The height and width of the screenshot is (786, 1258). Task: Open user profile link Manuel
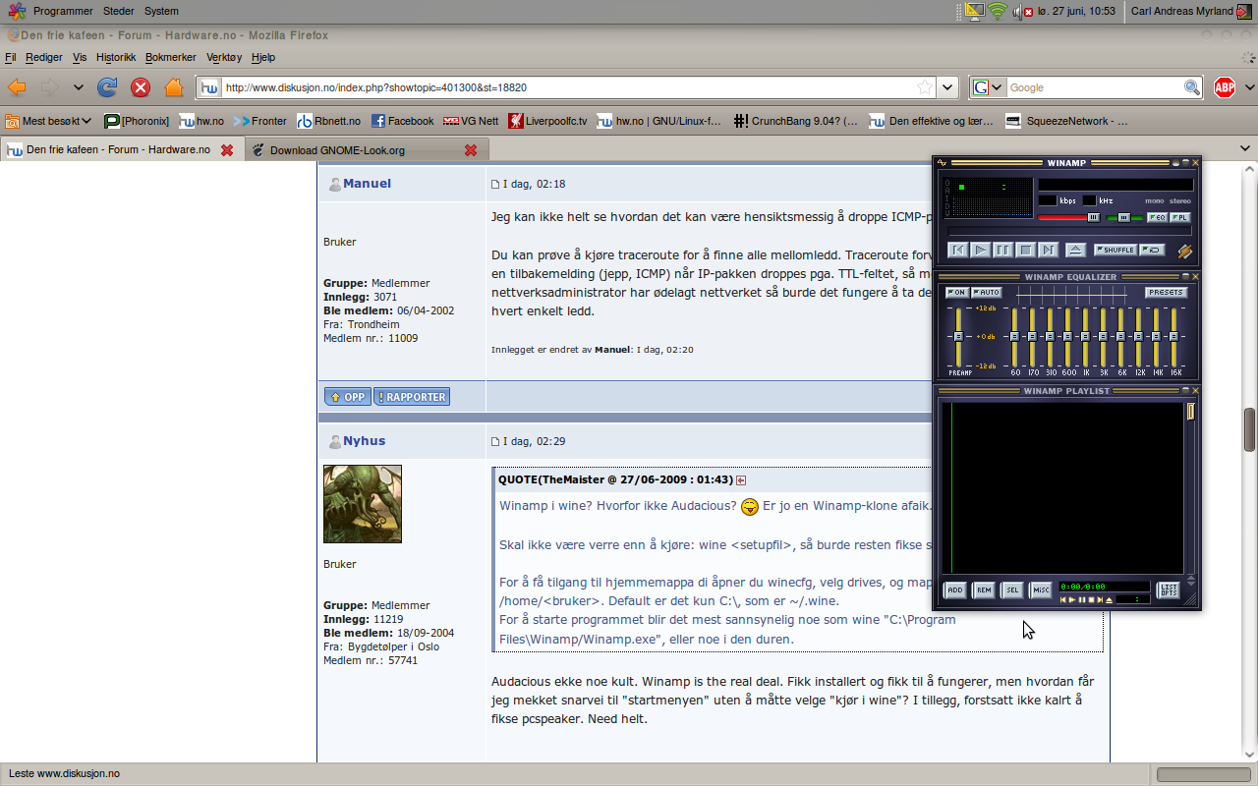367,184
